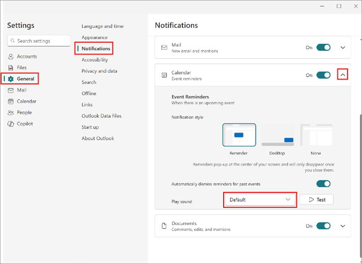Viewport: 362px width, 264px height.
Task: Switch to Appearance settings tab
Action: [x=94, y=37]
